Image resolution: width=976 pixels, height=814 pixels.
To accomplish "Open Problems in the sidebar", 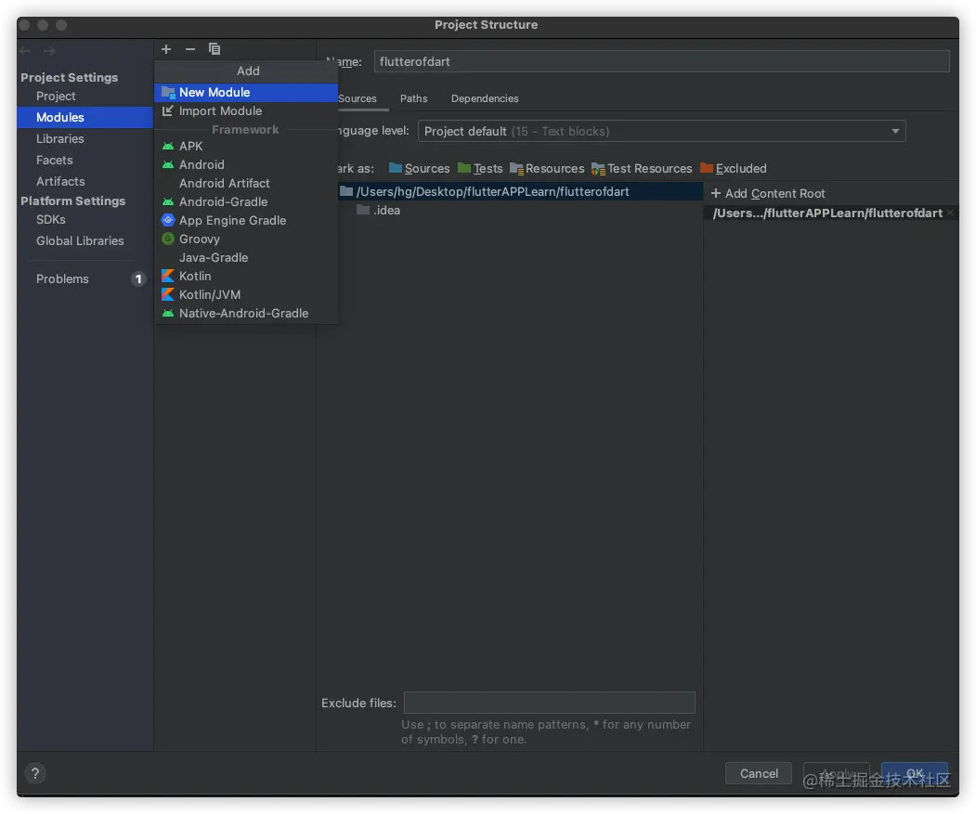I will (x=62, y=278).
